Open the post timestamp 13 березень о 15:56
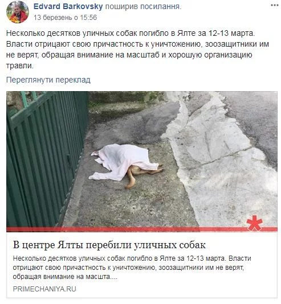The height and width of the screenshot is (304, 281). tap(65, 18)
